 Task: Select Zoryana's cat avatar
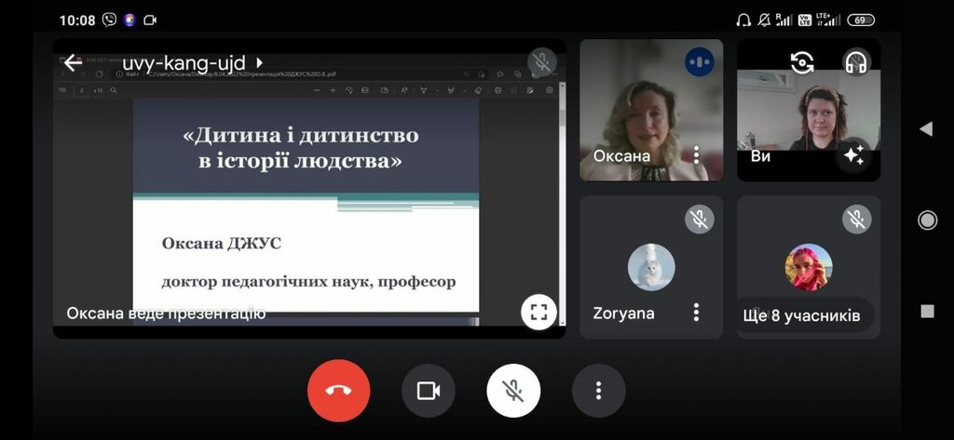(x=651, y=267)
